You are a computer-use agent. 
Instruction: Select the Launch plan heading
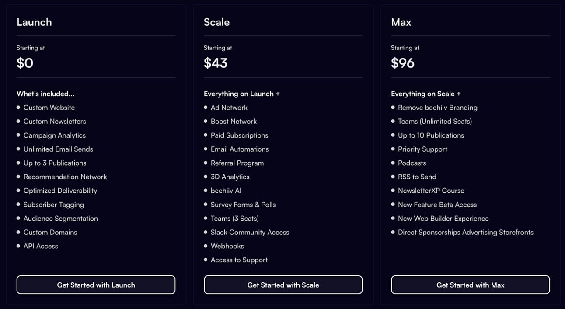[34, 22]
